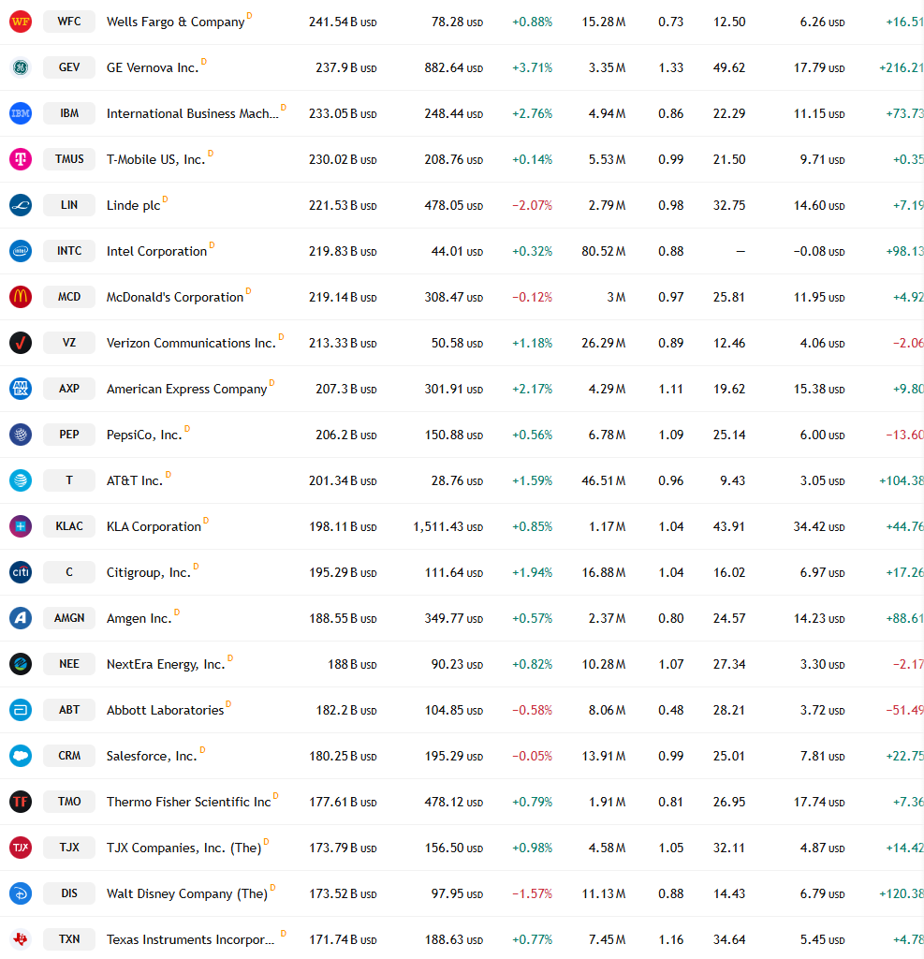Open Thermo Fisher Scientific Inc link
924x959 pixels.
click(188, 802)
